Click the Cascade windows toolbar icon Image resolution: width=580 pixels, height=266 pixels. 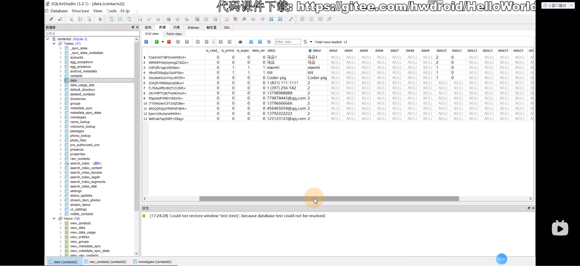tap(330, 19)
